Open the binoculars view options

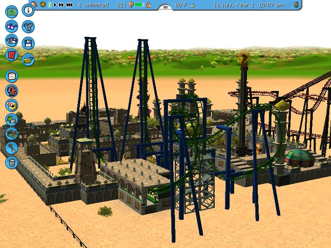pyautogui.click(x=12, y=26)
